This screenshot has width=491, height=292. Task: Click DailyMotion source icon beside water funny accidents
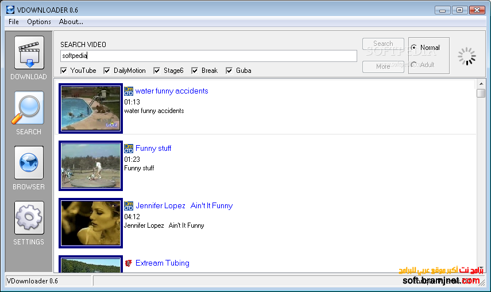click(x=129, y=91)
